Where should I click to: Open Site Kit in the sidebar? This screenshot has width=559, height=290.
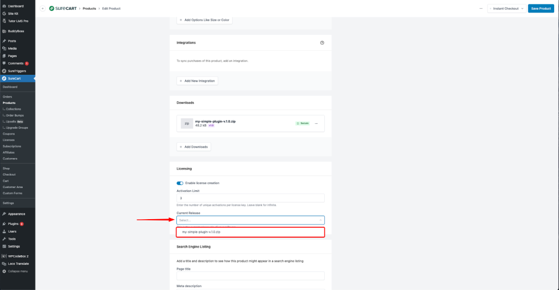15,13
